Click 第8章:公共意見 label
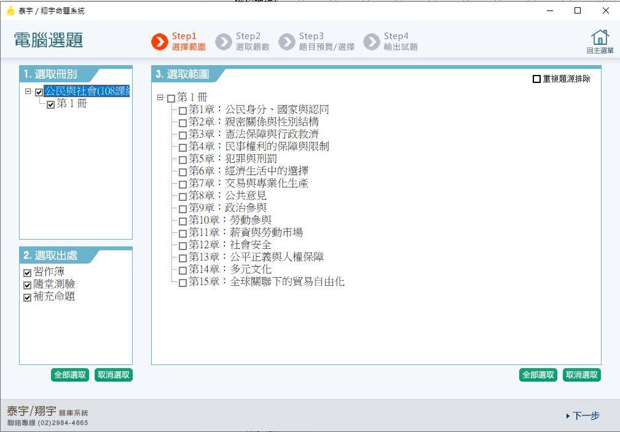This screenshot has height=432, width=620. [x=227, y=195]
